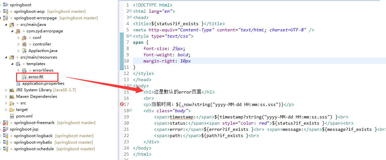386x160 pixels.
Task: Click the folder icon of the 'src' row
Action: coord(11,103)
